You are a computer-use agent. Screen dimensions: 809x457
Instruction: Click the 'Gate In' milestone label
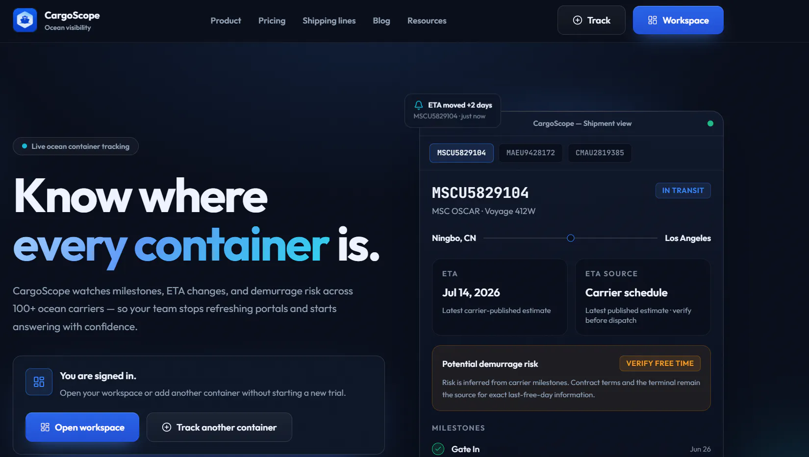tap(465, 449)
